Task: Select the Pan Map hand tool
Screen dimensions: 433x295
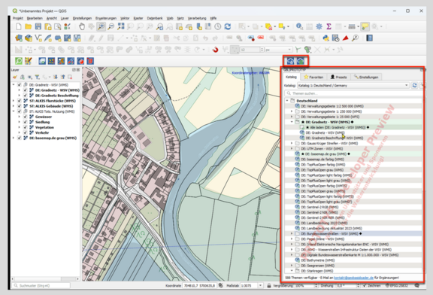Action: tap(82, 26)
